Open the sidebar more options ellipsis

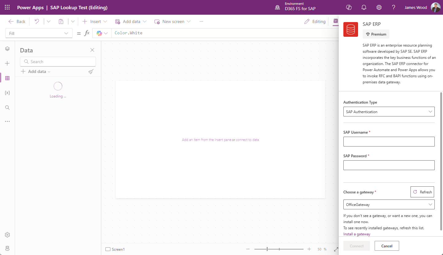coord(7,121)
